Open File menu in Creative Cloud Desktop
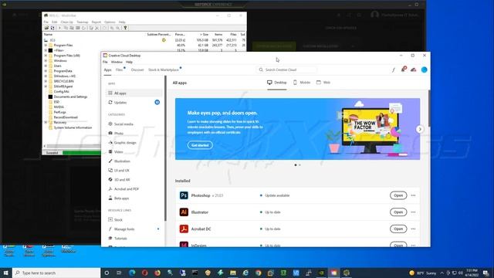The height and width of the screenshot is (278, 494). tap(105, 62)
